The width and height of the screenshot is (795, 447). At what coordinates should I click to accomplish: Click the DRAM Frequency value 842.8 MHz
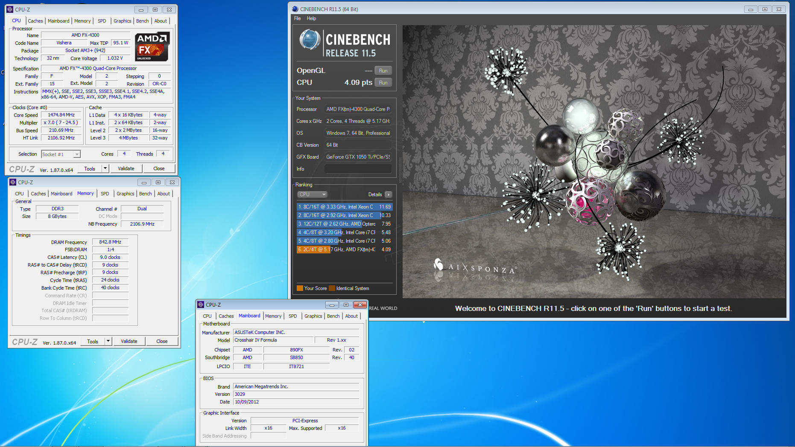pyautogui.click(x=110, y=242)
